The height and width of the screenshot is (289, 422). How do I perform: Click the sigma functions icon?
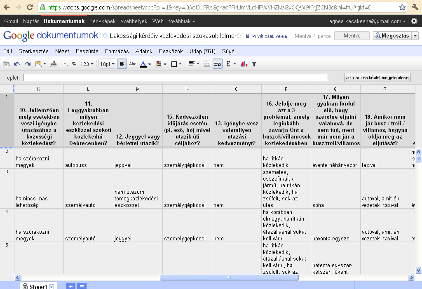(x=228, y=64)
